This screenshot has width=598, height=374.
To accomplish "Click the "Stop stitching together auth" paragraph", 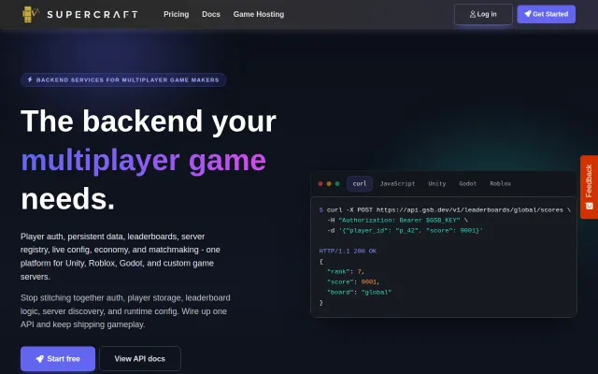I will pos(125,311).
